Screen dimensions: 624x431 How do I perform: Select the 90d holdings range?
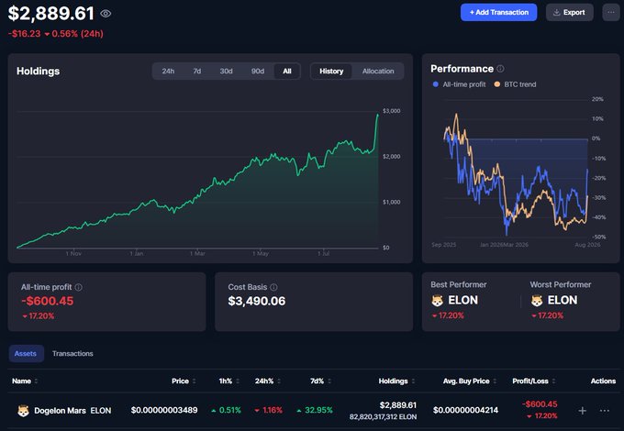pyautogui.click(x=258, y=72)
